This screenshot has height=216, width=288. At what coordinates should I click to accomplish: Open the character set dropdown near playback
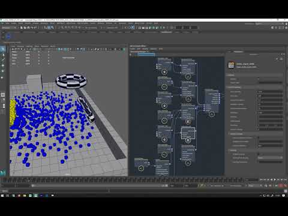[x=217, y=186]
